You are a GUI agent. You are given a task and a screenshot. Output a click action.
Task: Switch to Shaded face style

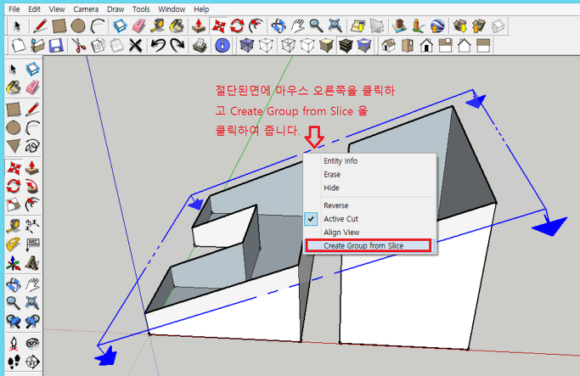click(326, 46)
